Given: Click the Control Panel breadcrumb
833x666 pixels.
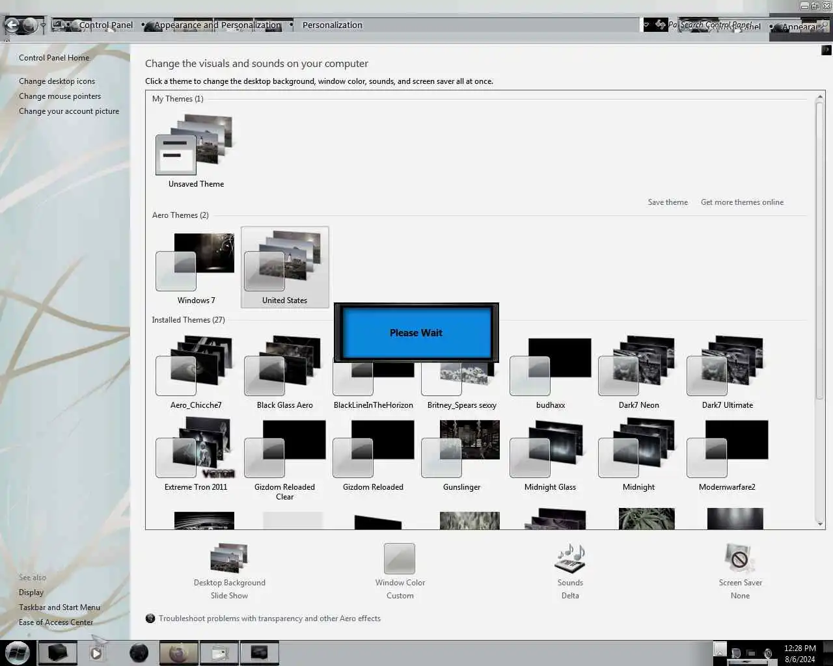Looking at the screenshot, I should click(105, 25).
